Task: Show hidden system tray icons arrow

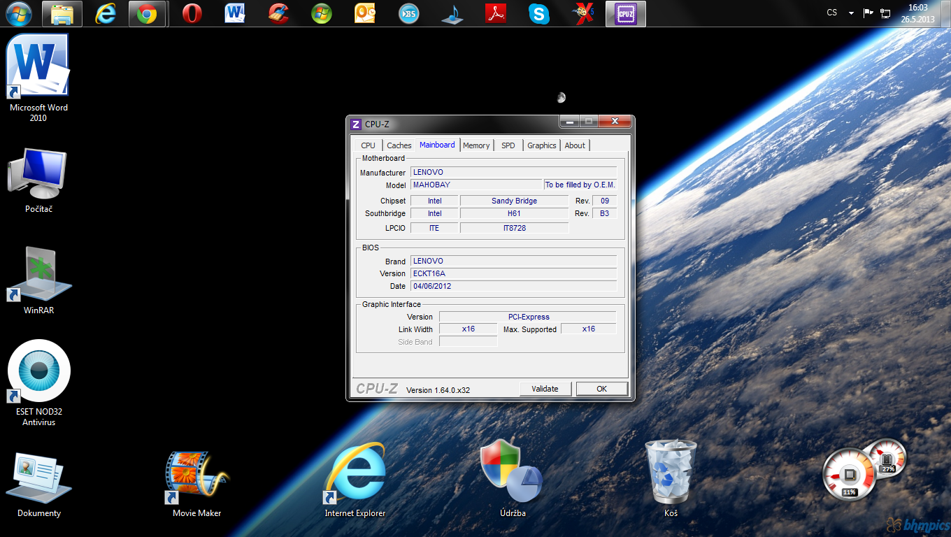Action: (851, 13)
